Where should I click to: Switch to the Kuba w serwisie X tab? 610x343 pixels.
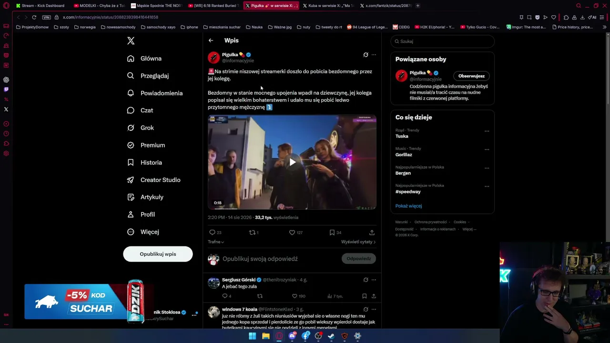328,6
